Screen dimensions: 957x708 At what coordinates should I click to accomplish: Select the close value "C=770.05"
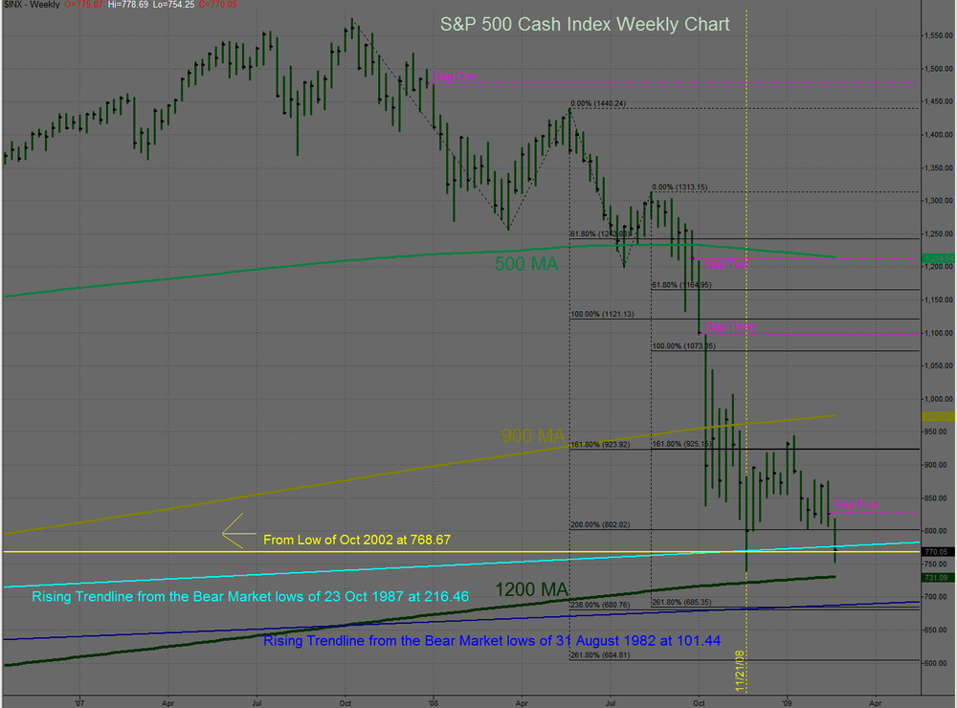pos(218,4)
